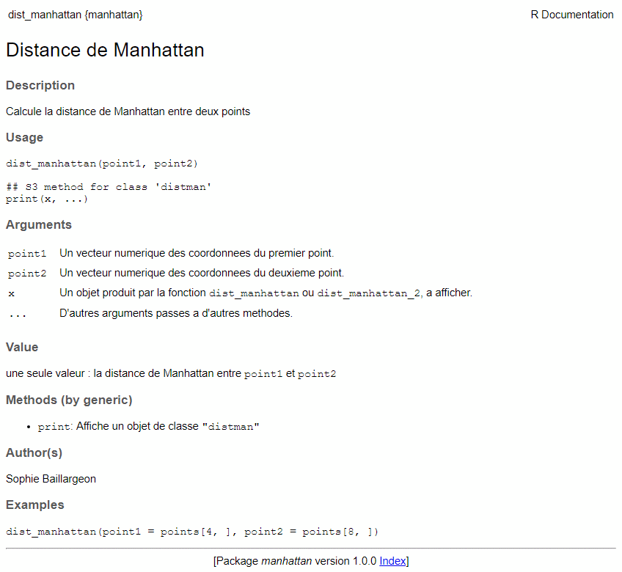
Task: Click the 'Distance de Manhattan' page title
Action: (x=105, y=50)
